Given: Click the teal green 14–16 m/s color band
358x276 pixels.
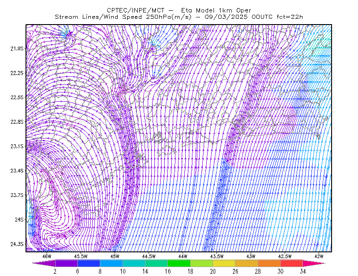Looking at the screenshot, I should [156, 263].
